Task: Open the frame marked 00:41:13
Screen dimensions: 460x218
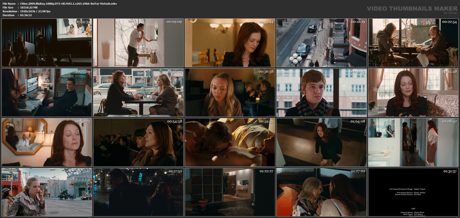Action: click(x=322, y=93)
